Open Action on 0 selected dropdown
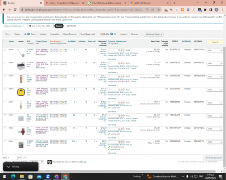 [x=14, y=26]
